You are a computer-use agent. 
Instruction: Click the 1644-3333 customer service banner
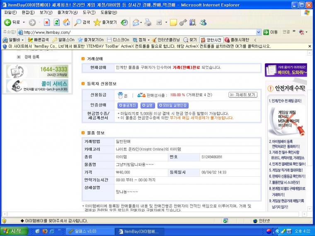[37, 71]
